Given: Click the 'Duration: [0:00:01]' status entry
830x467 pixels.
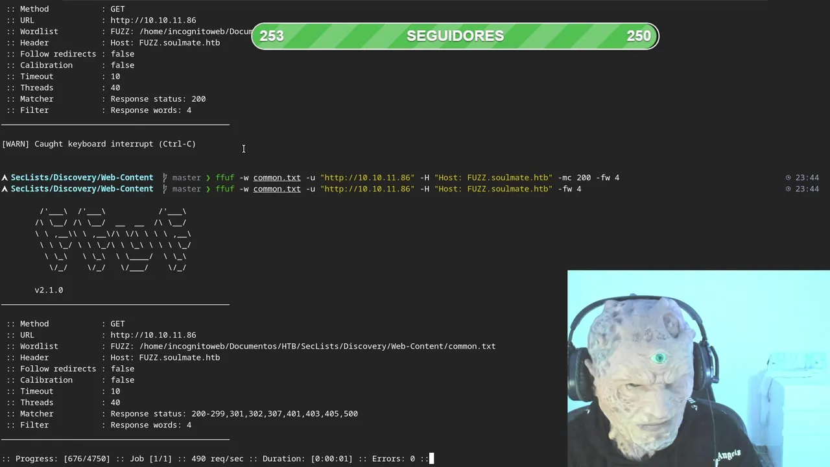Looking at the screenshot, I should pos(307,459).
